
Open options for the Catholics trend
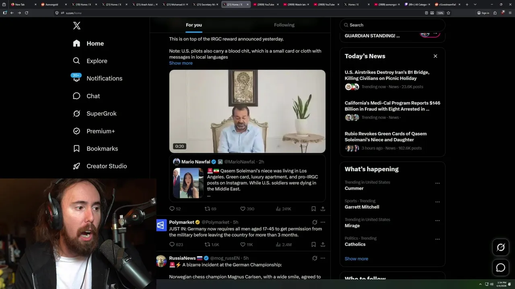437,239
